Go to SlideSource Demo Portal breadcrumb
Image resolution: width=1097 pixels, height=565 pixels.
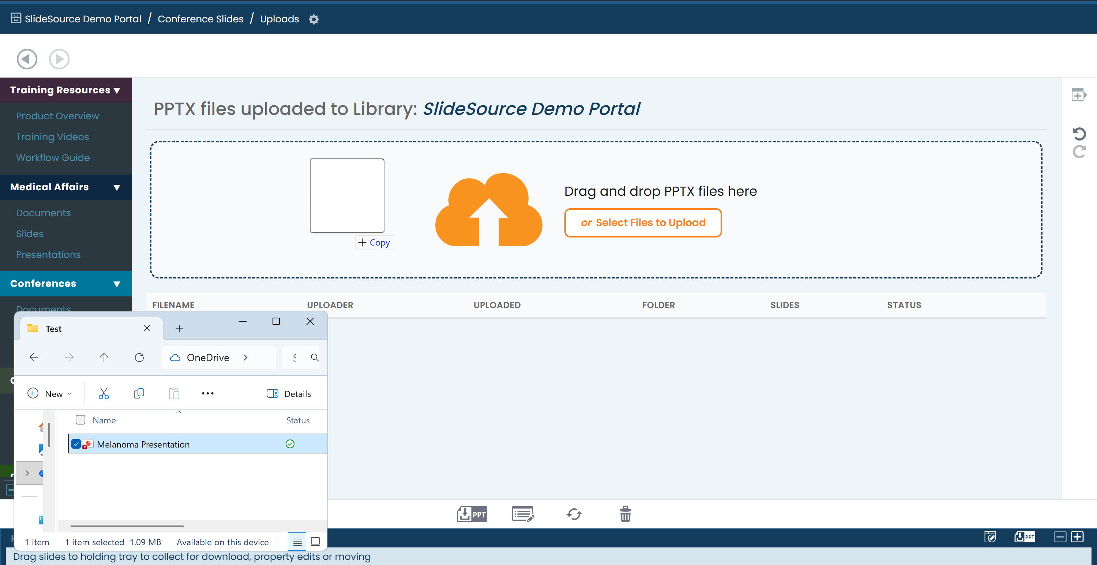pyautogui.click(x=83, y=19)
